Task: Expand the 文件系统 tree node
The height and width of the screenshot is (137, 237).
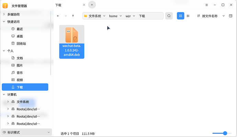Action: tap(8, 102)
